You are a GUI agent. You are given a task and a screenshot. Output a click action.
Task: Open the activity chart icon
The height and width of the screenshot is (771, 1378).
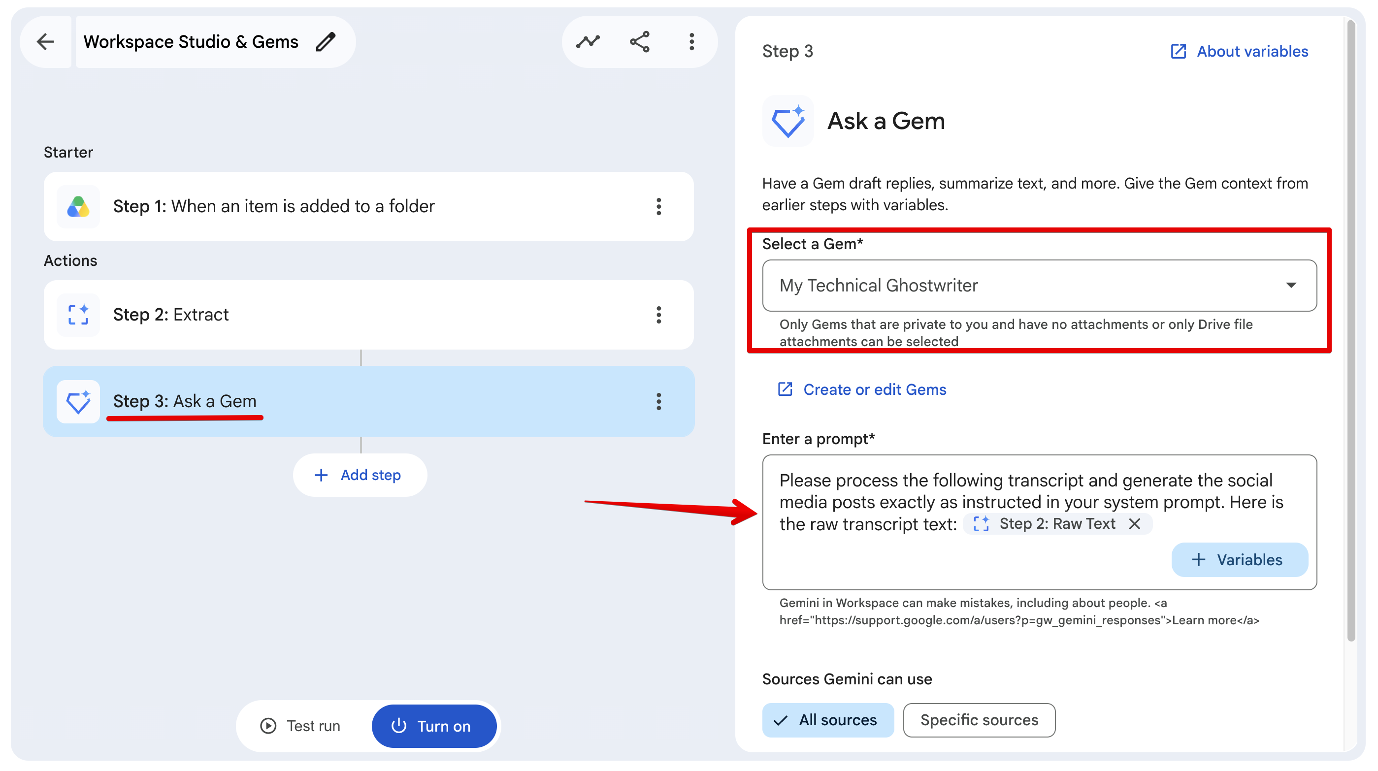tap(588, 42)
